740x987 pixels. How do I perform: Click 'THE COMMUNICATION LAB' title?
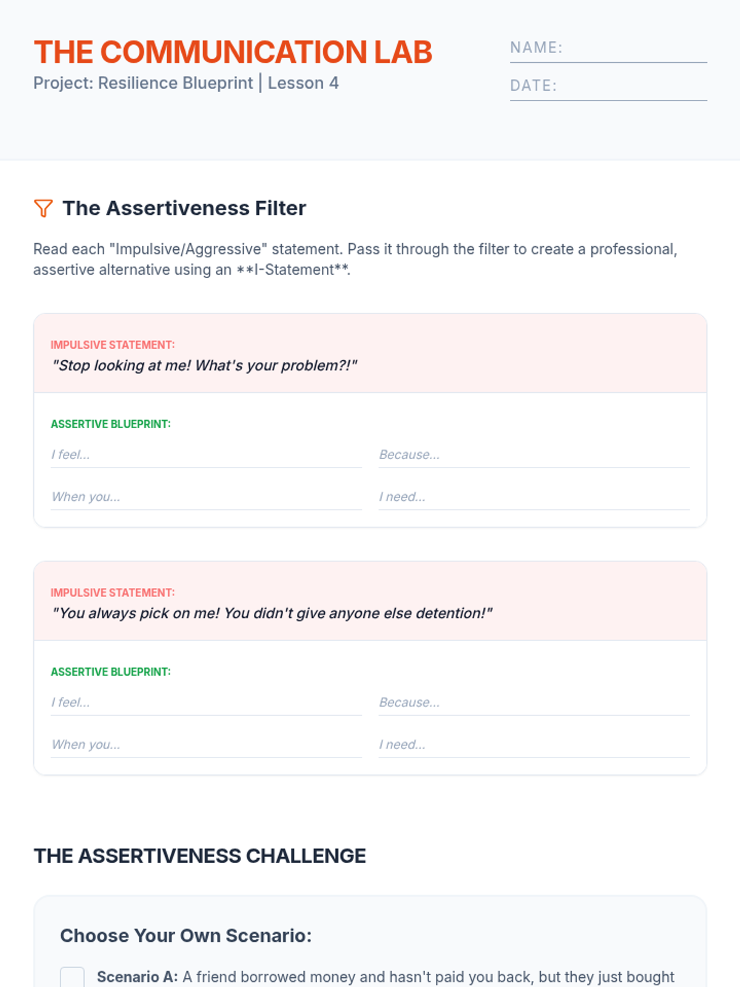233,52
